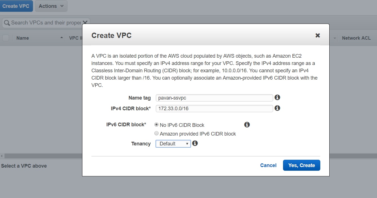
Task: Click the horizontal scrollbar below the table
Action: coord(42,156)
